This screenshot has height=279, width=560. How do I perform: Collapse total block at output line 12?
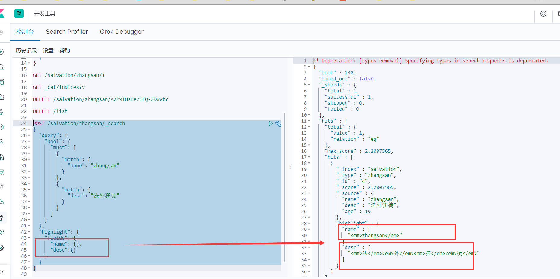[x=309, y=127]
